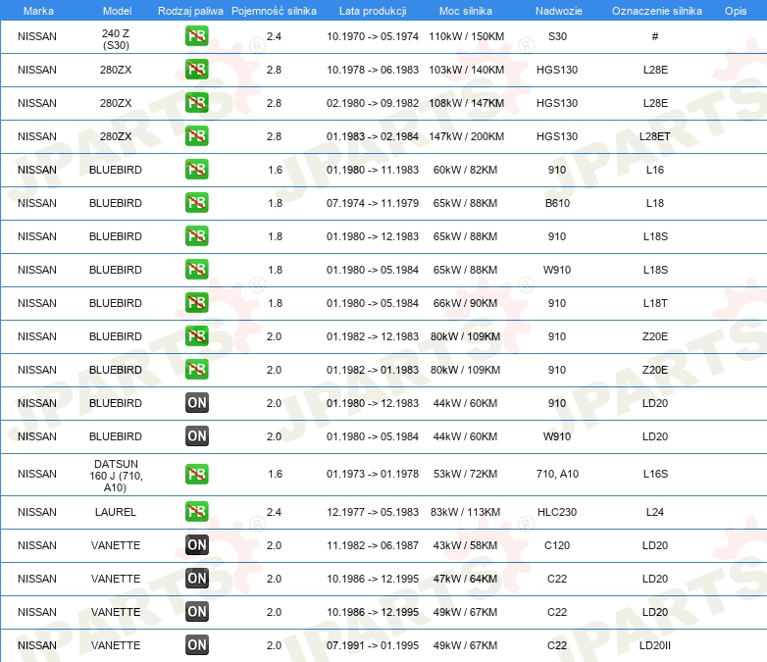767x662 pixels.
Task: Click the Moc silnika column header
Action: coord(465,11)
